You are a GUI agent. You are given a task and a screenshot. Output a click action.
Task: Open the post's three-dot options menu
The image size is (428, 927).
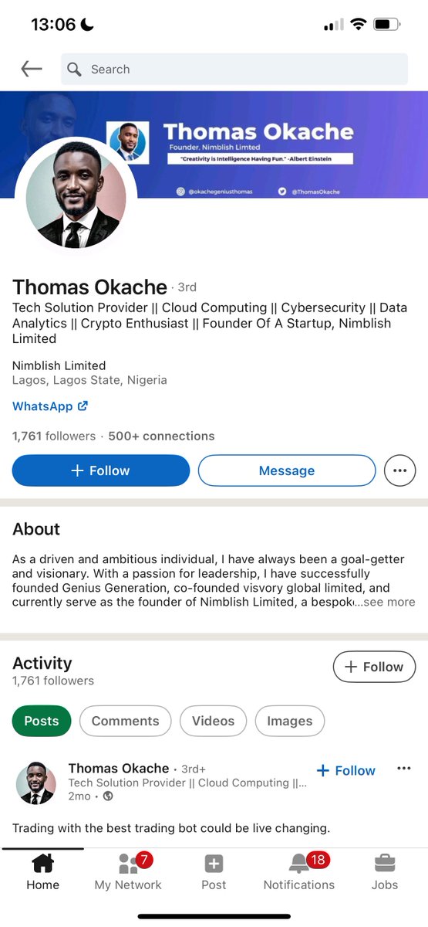(404, 769)
